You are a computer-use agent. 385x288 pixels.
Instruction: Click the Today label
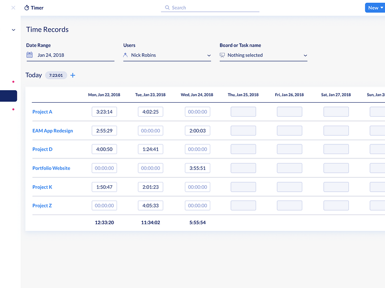[34, 75]
